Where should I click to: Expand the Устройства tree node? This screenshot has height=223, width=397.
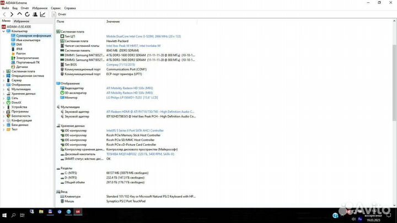coord(3,107)
